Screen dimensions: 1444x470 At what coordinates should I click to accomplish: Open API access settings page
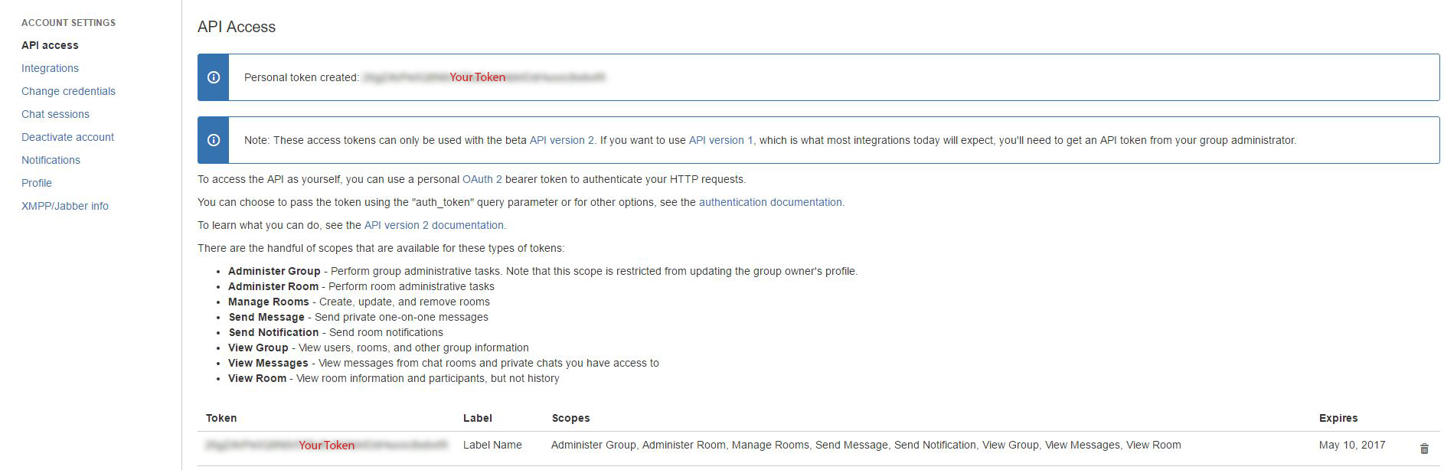tap(50, 45)
